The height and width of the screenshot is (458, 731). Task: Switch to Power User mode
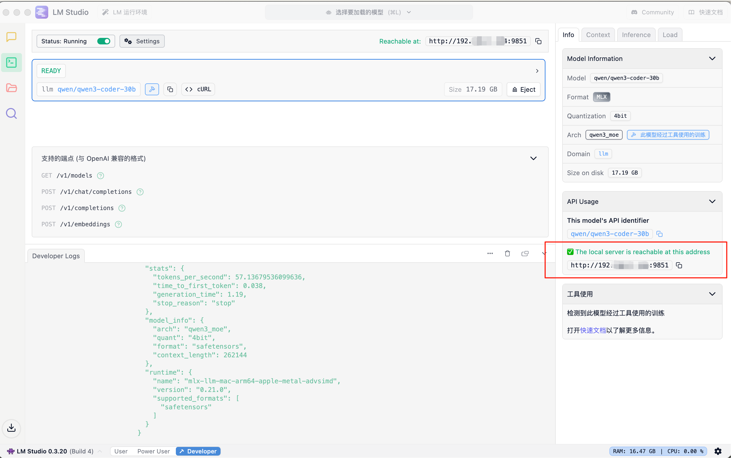(x=153, y=451)
